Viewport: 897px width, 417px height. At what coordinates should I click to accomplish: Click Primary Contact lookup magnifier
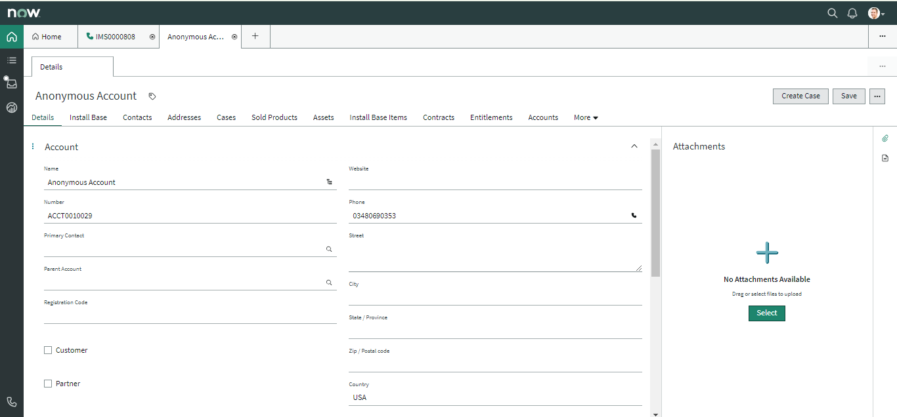click(329, 249)
